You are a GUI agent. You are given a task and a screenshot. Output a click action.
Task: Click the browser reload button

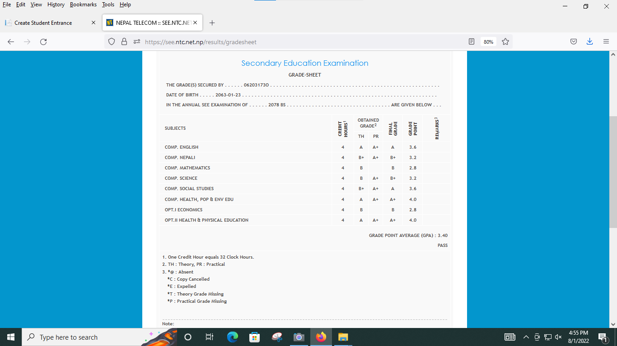pos(43,42)
